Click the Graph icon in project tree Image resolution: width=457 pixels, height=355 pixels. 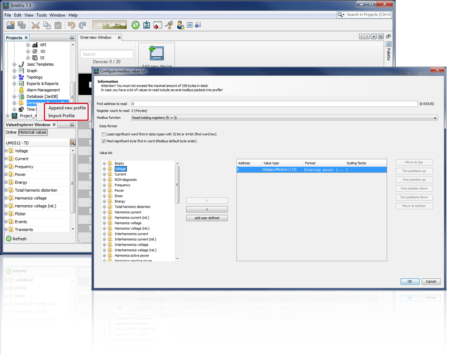coord(21,70)
